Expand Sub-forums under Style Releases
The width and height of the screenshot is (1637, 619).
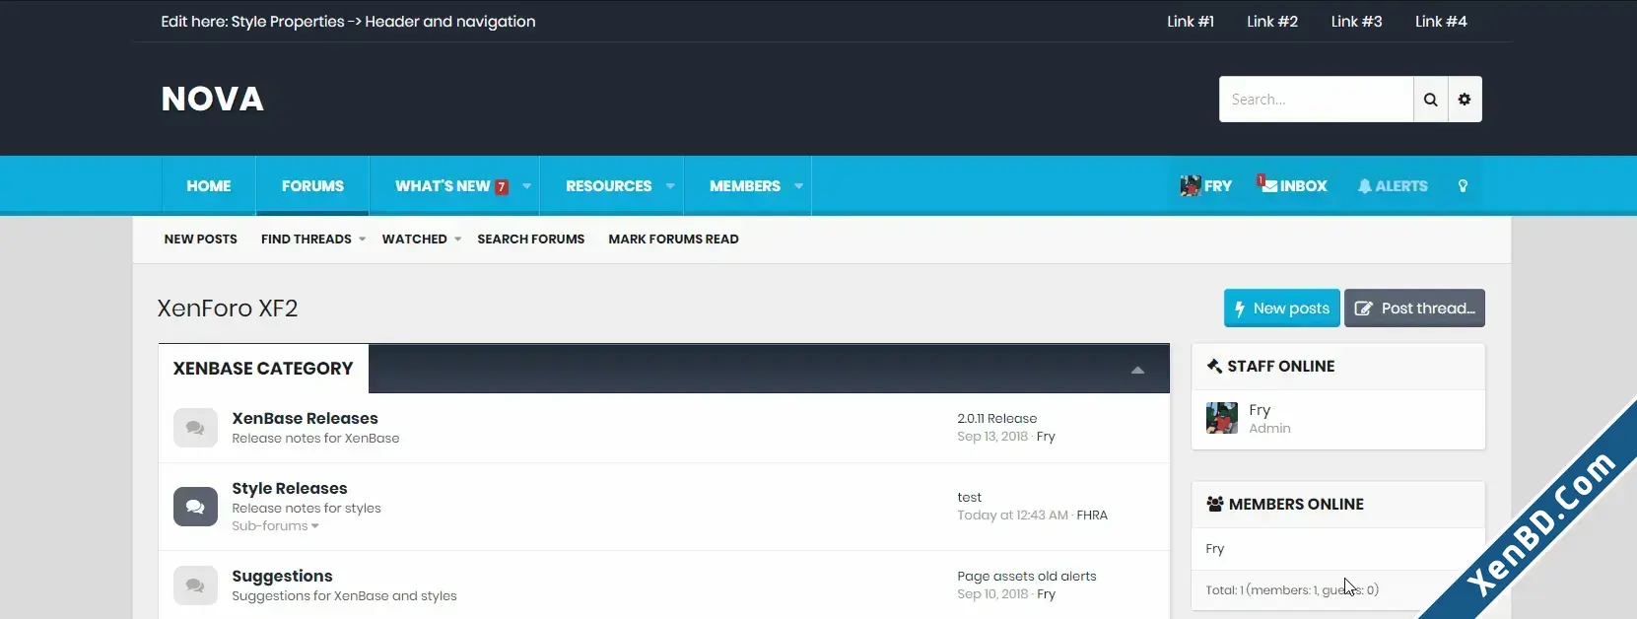(275, 526)
